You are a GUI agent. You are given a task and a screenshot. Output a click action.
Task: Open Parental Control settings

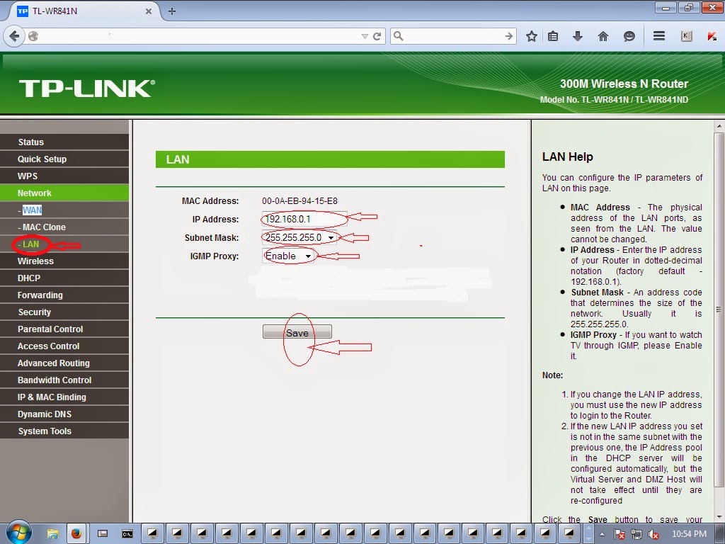tap(50, 329)
